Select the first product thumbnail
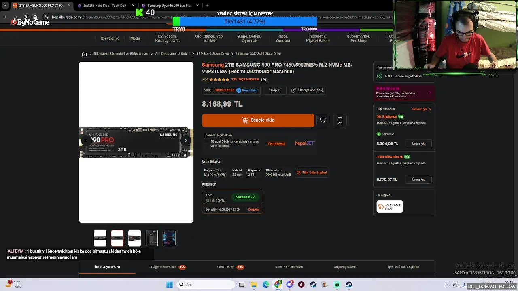 [100, 238]
